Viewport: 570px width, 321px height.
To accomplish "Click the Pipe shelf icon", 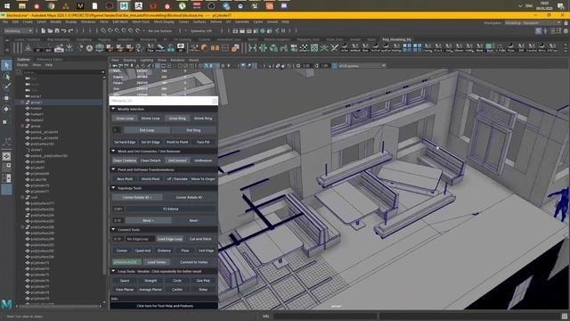I will click(151, 47).
